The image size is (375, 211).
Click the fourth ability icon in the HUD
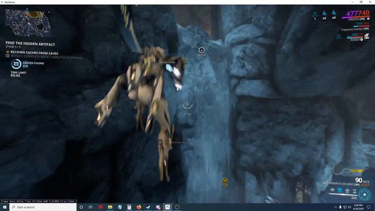coord(354,190)
